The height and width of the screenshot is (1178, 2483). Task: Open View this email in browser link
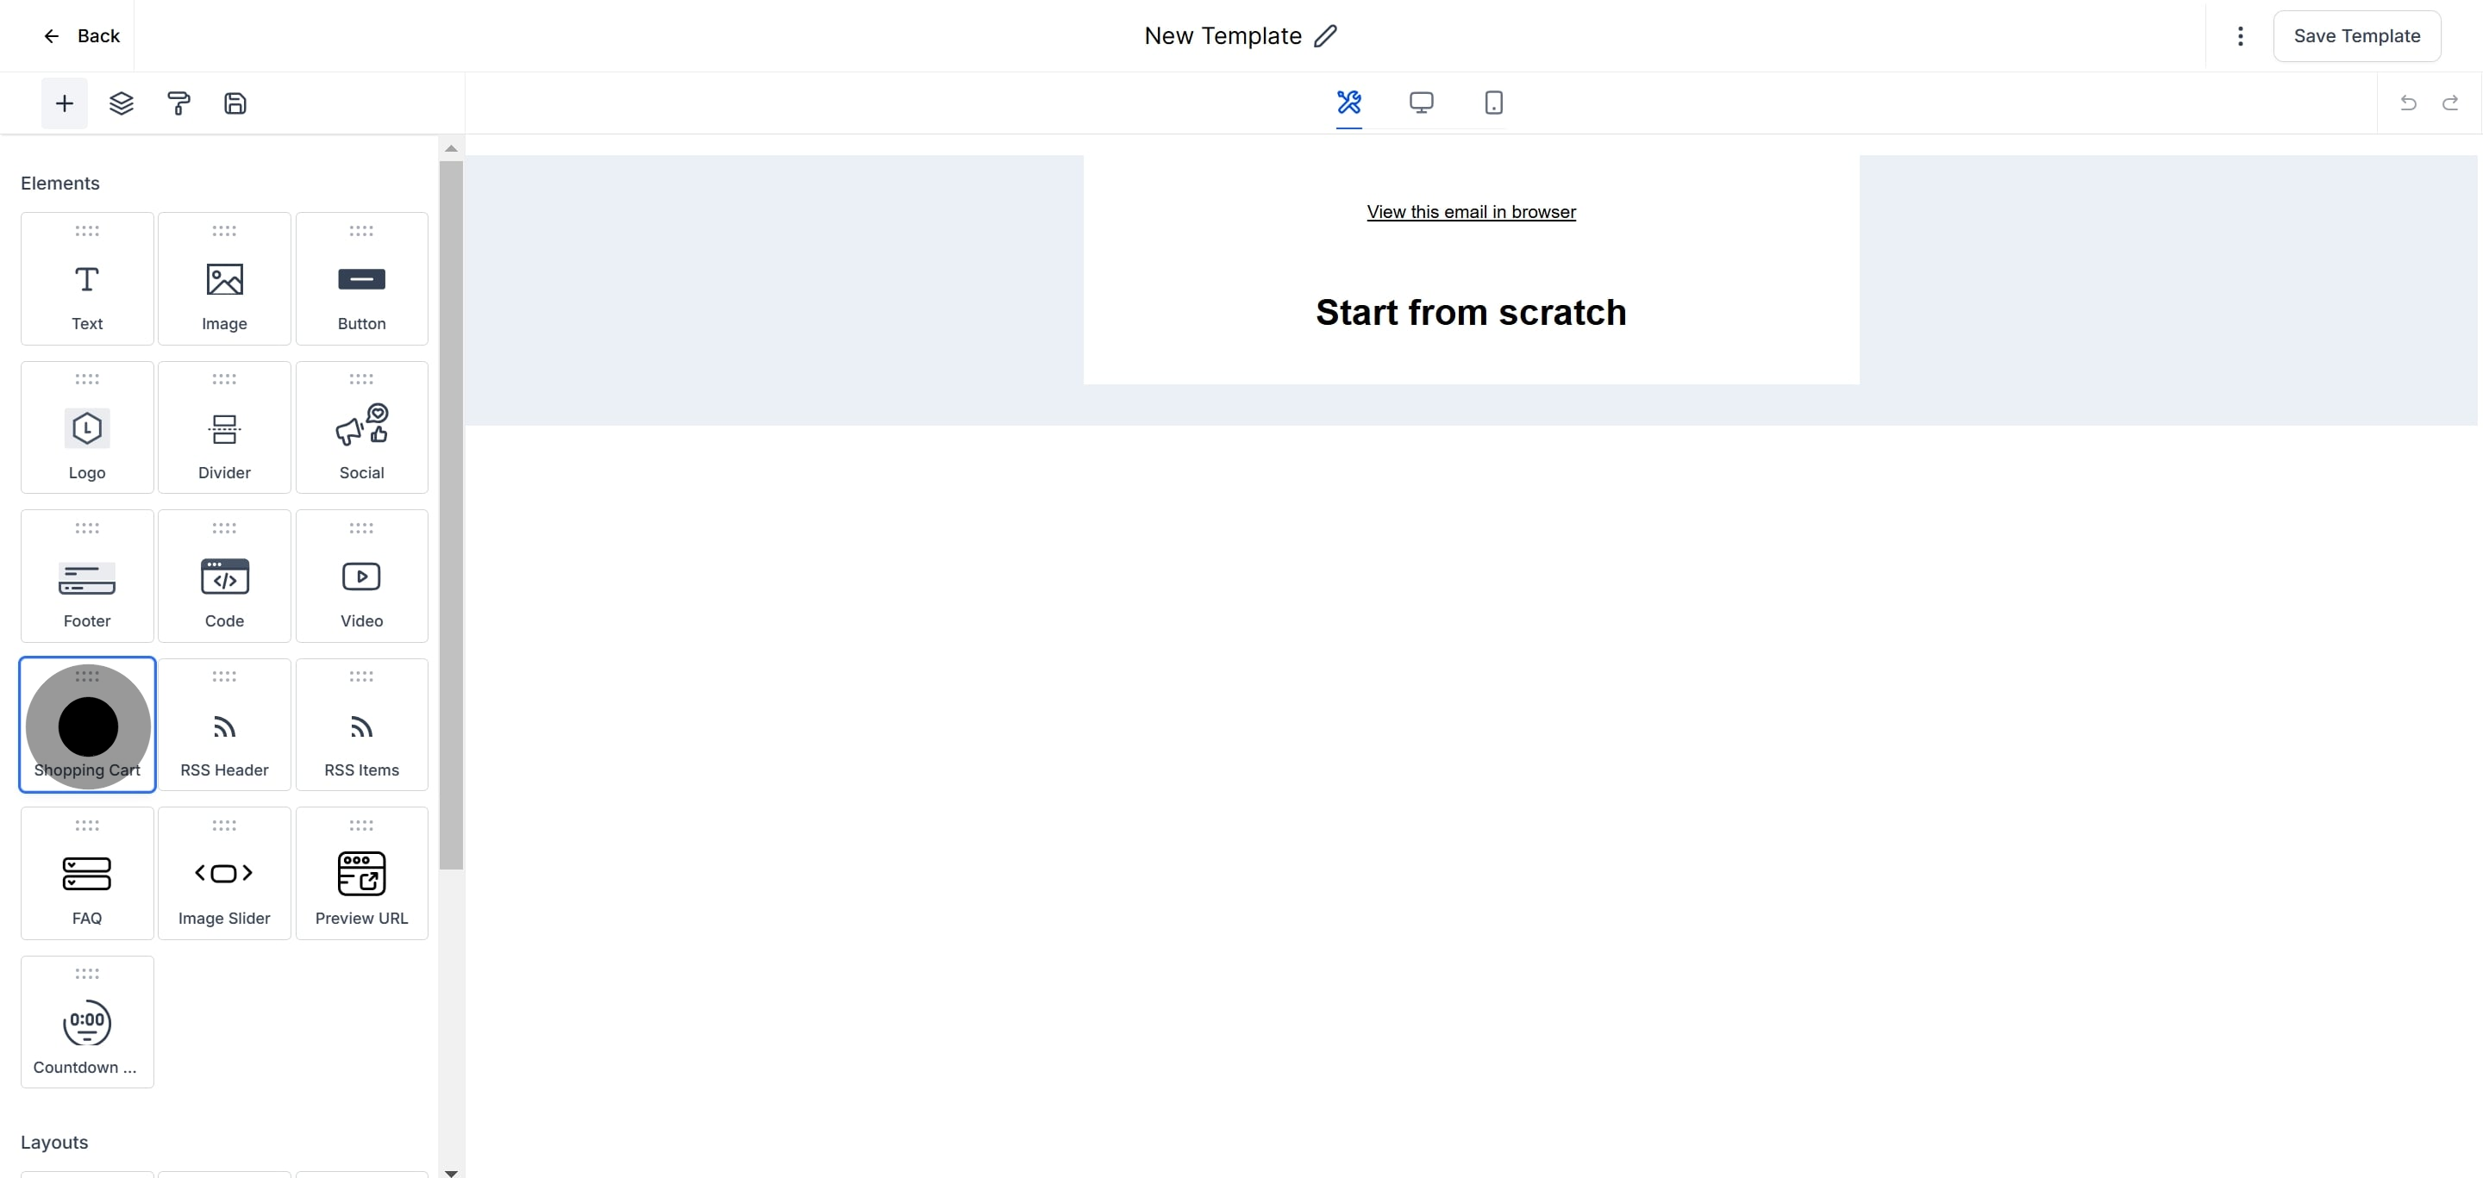click(x=1471, y=212)
